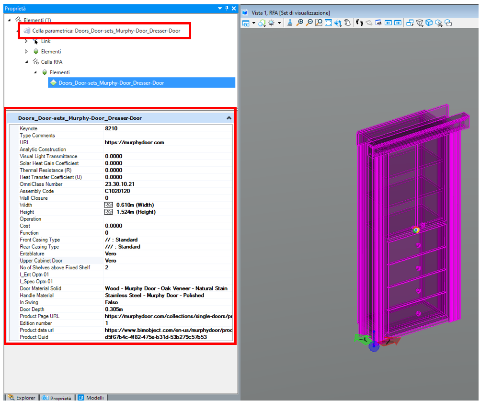Screen dimensions: 480x401
Task: Click the Product Page URL value
Action: tap(168, 316)
